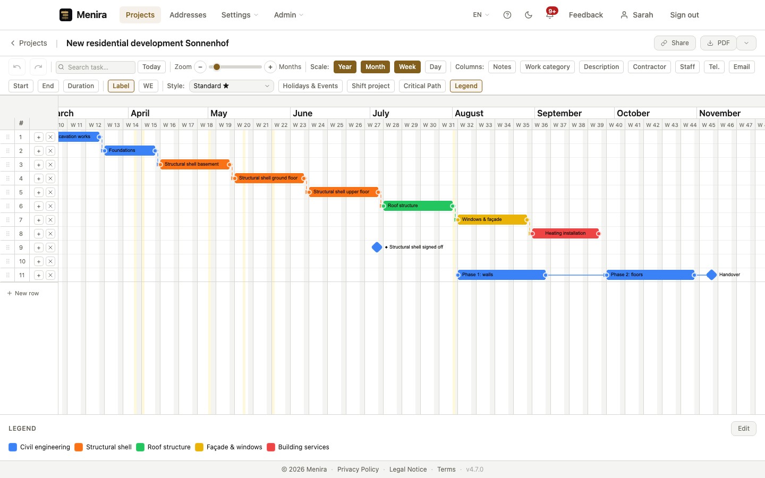Click the undo arrow icon
Viewport: 765px width, 478px height.
click(17, 67)
